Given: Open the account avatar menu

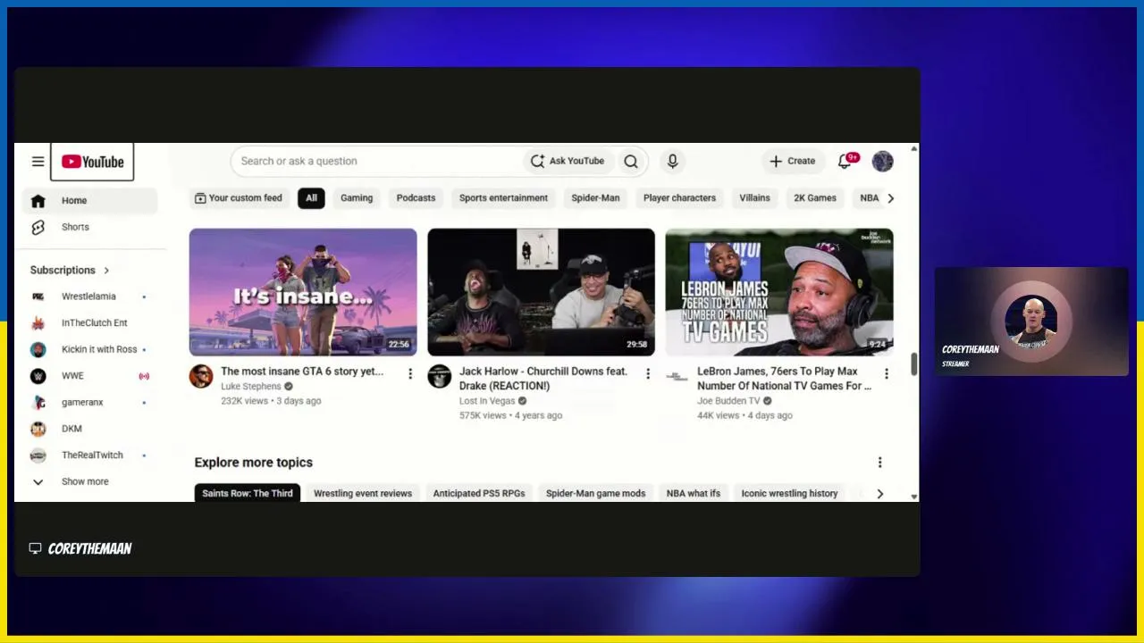Looking at the screenshot, I should 882,162.
